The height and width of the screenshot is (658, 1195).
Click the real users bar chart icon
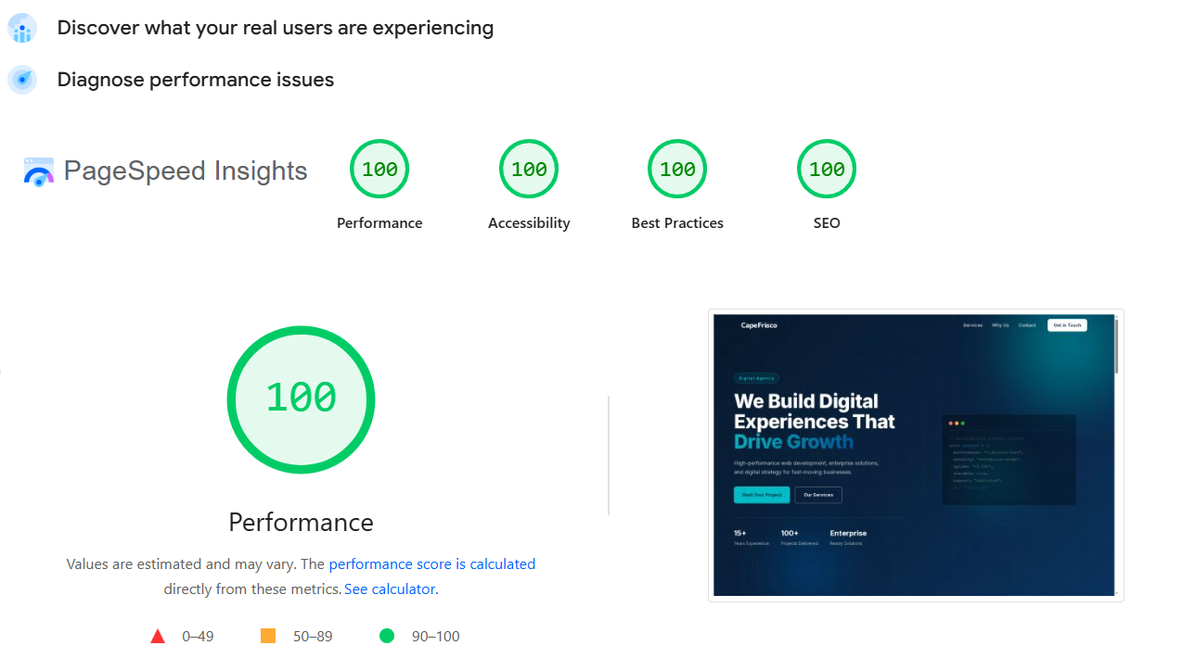22,28
